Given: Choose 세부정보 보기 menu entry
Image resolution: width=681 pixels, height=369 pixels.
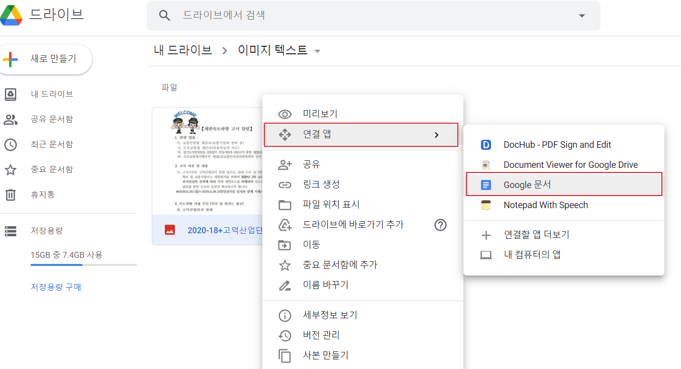Looking at the screenshot, I should (x=363, y=315).
